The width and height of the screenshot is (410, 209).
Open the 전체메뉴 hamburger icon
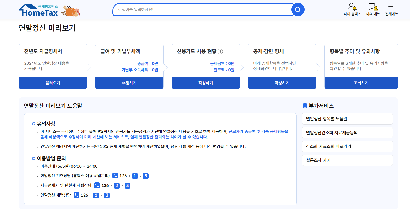391,7
